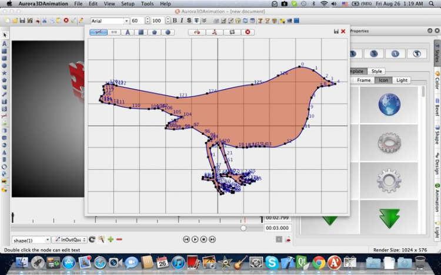Open the Setup menu
This screenshot has width=441, height=275.
[x=128, y=4]
